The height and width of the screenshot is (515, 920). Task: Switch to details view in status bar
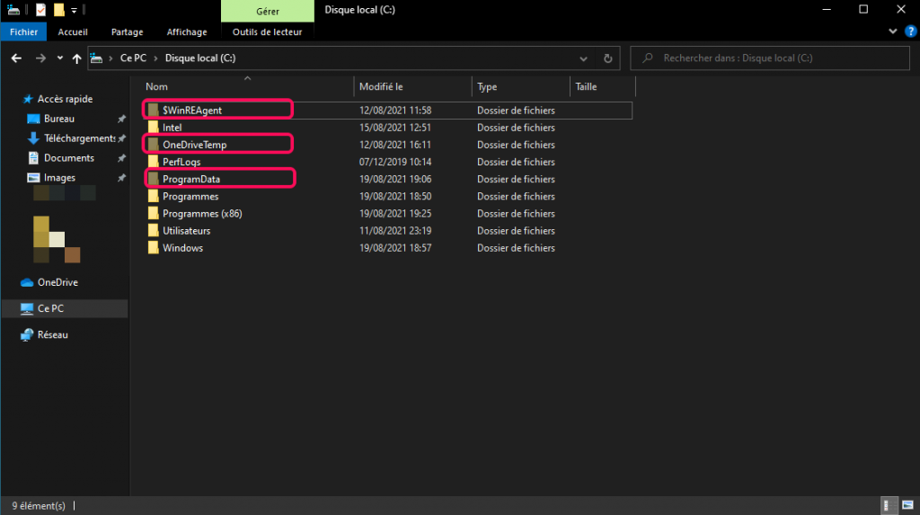[x=889, y=505]
